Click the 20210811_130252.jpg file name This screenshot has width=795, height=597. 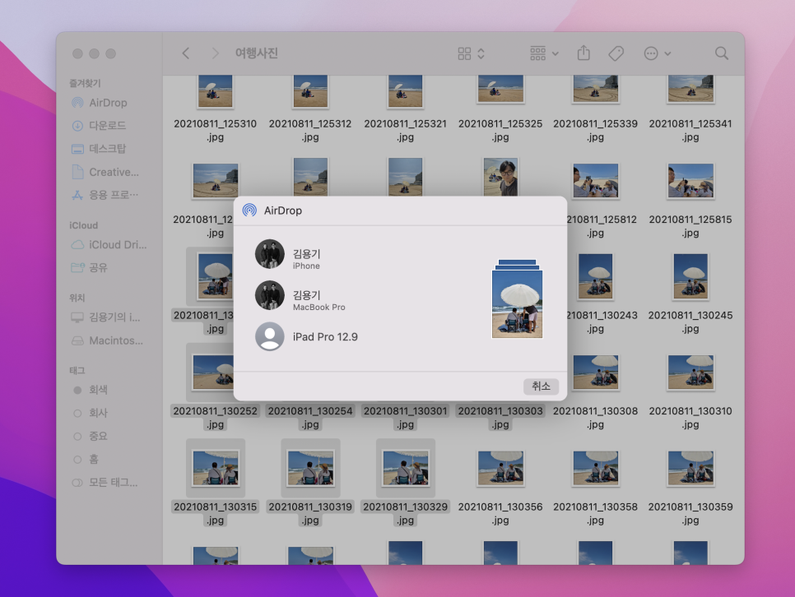(x=215, y=418)
